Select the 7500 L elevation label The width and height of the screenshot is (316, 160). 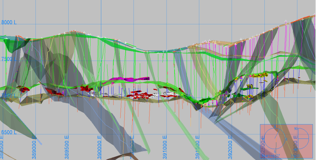coord(9,59)
